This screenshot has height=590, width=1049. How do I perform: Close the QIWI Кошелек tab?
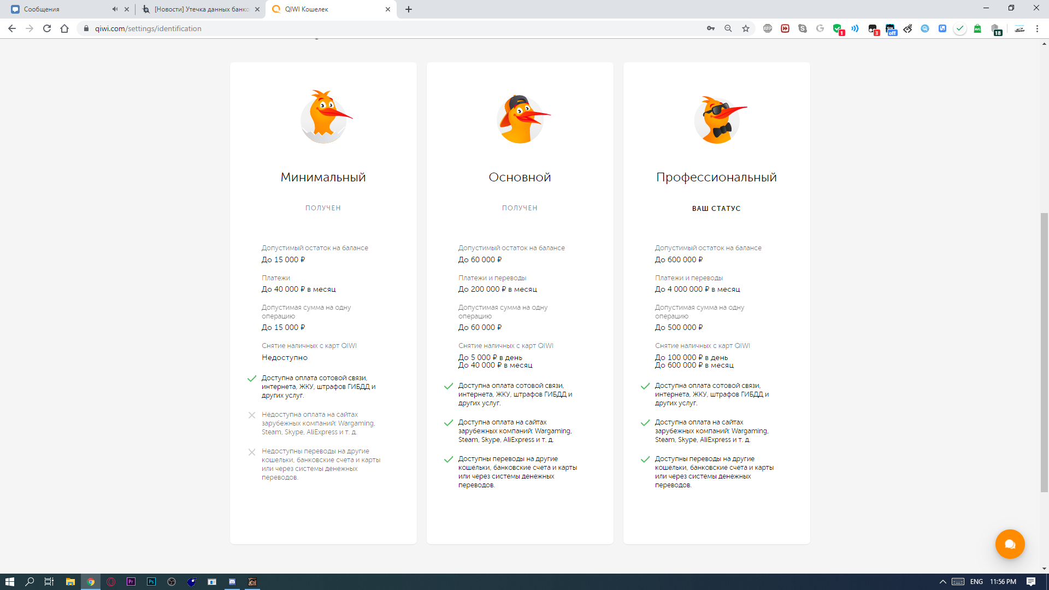(x=388, y=9)
